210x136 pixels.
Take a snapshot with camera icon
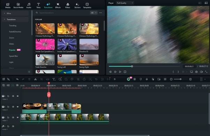(x=196, y=72)
